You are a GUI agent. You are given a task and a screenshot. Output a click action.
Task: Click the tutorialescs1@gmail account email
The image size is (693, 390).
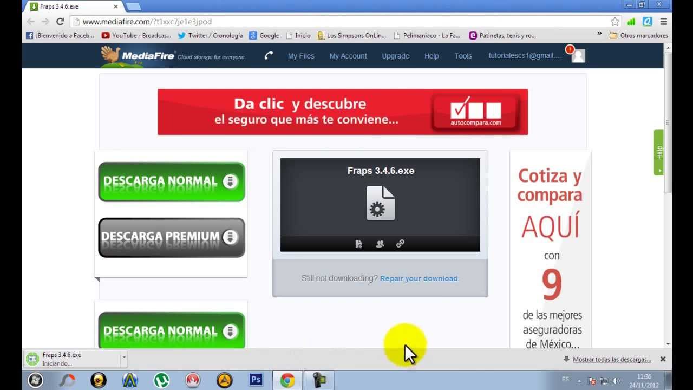[x=525, y=56]
